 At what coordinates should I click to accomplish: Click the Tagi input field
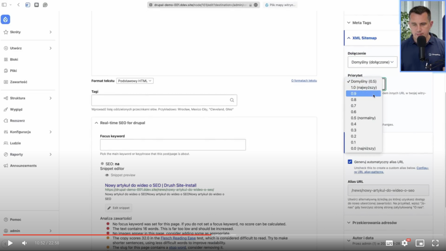pyautogui.click(x=164, y=100)
